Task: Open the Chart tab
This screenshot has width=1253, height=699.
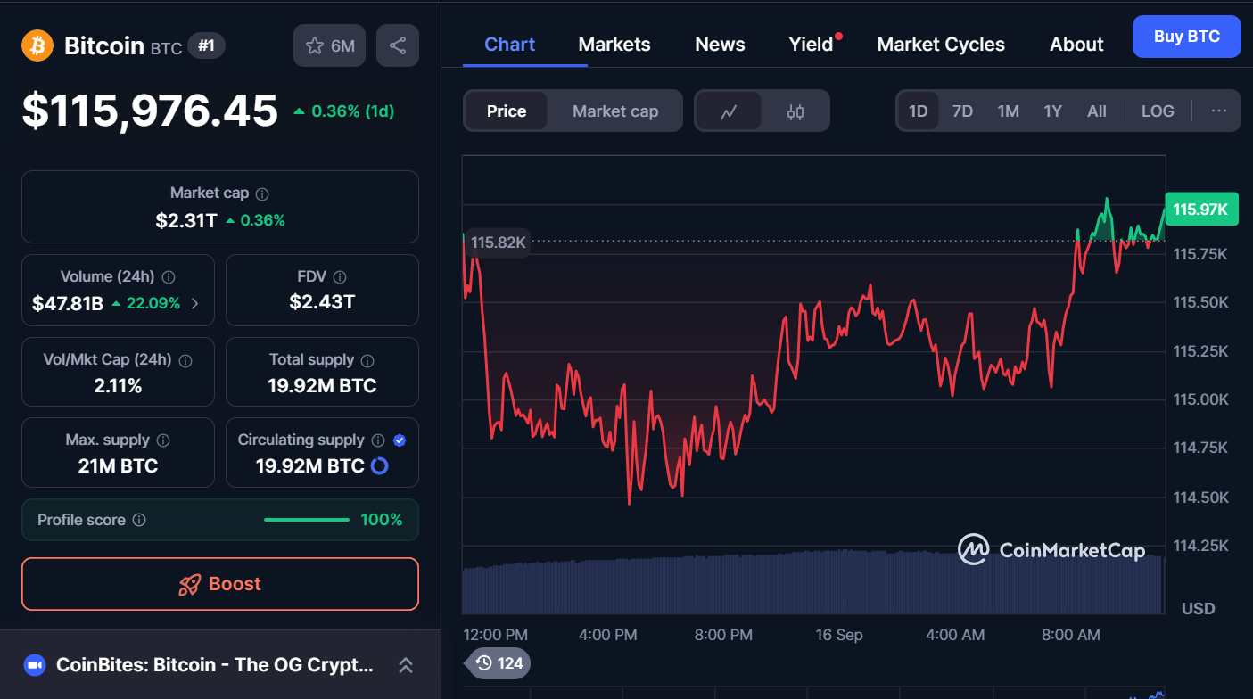Action: point(510,45)
